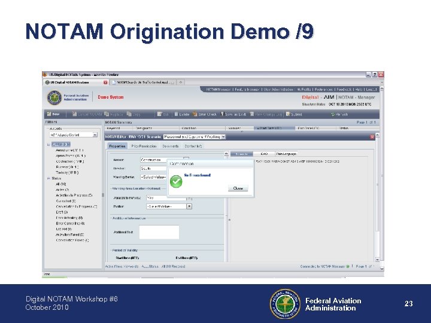This screenshot has width=431, height=323.
Task: Open the Adjacent to Runway dropdown
Action: click(169, 198)
